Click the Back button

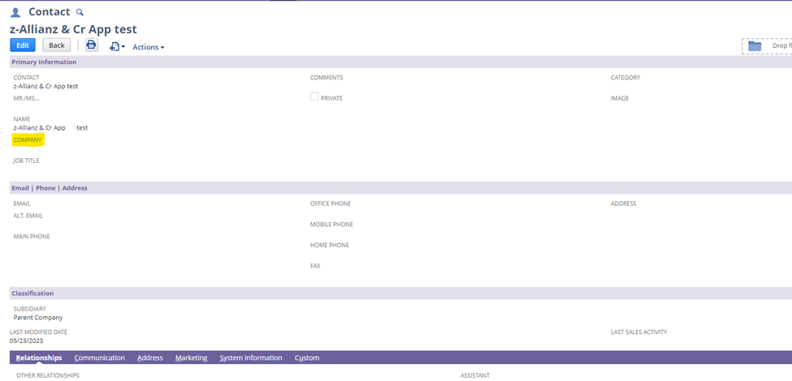coord(57,45)
